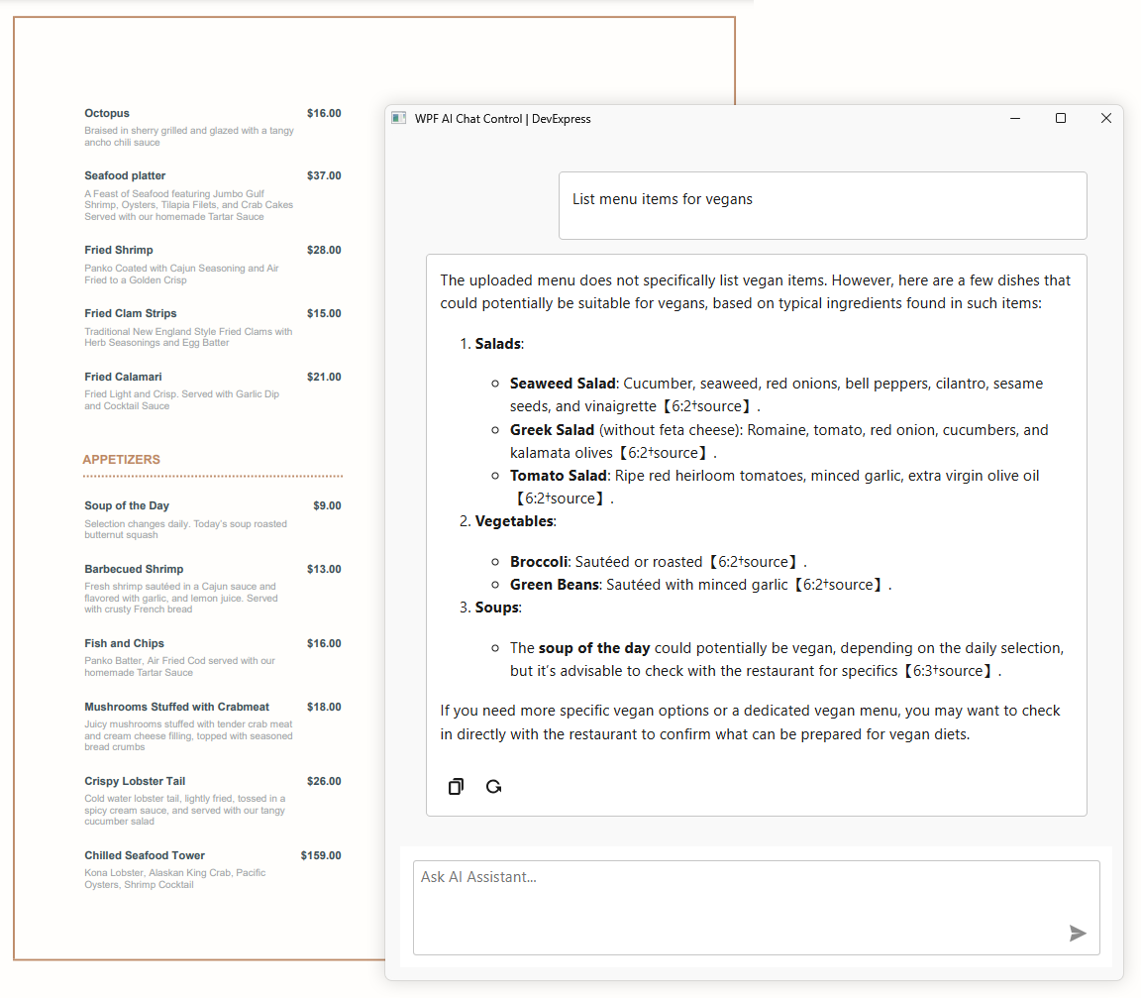Click the Seafood platter description text
The height and width of the screenshot is (998, 1141).
(188, 205)
